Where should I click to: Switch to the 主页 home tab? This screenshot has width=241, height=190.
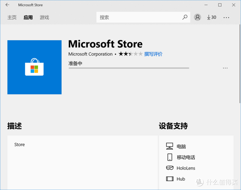(x=12, y=17)
